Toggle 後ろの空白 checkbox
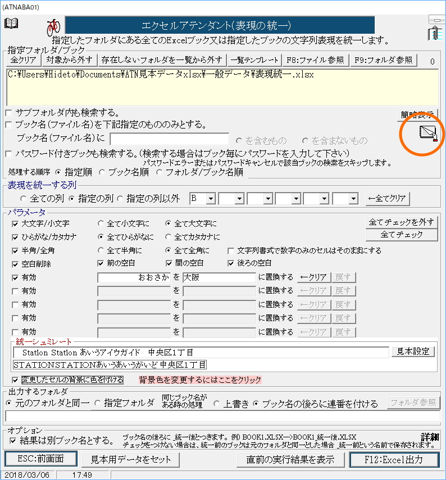Viewport: 446px width, 480px height. pyautogui.click(x=231, y=263)
